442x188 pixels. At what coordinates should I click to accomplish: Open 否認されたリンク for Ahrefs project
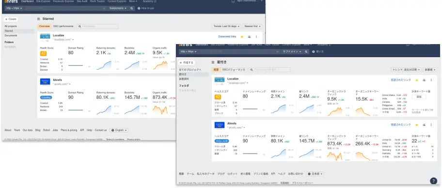pos(401,125)
